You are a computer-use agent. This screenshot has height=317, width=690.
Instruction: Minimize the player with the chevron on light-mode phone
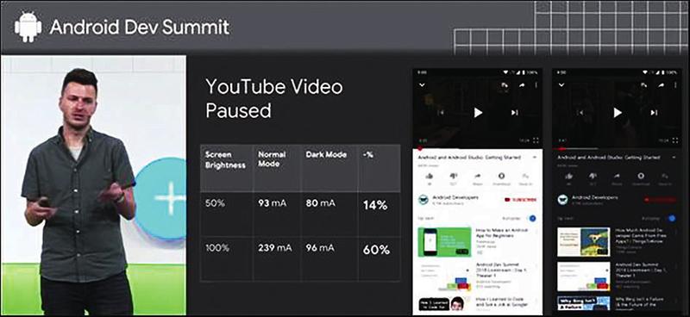[x=422, y=85]
